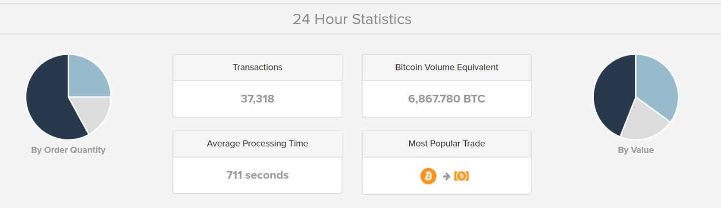Click the 6,867.780 BTC volume value
Screen dimensions: 721x208
click(446, 99)
